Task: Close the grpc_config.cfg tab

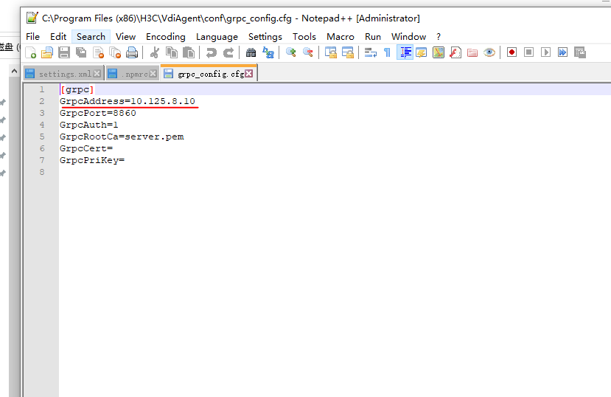Action: click(248, 73)
